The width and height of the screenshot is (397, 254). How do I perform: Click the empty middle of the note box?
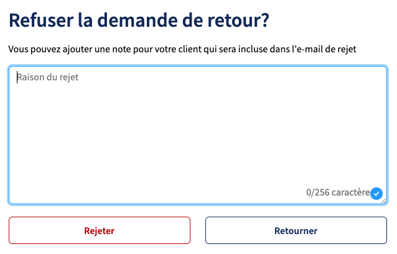click(198, 135)
